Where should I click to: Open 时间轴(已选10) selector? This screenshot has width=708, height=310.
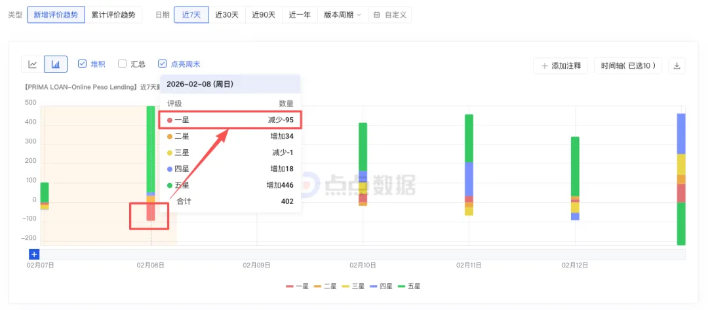[x=627, y=66]
